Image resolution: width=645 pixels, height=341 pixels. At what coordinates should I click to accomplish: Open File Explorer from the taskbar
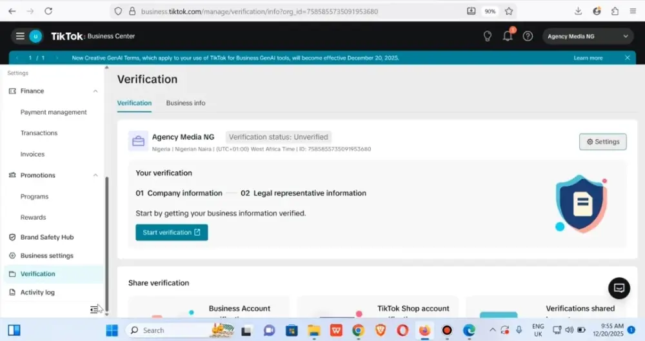314,330
